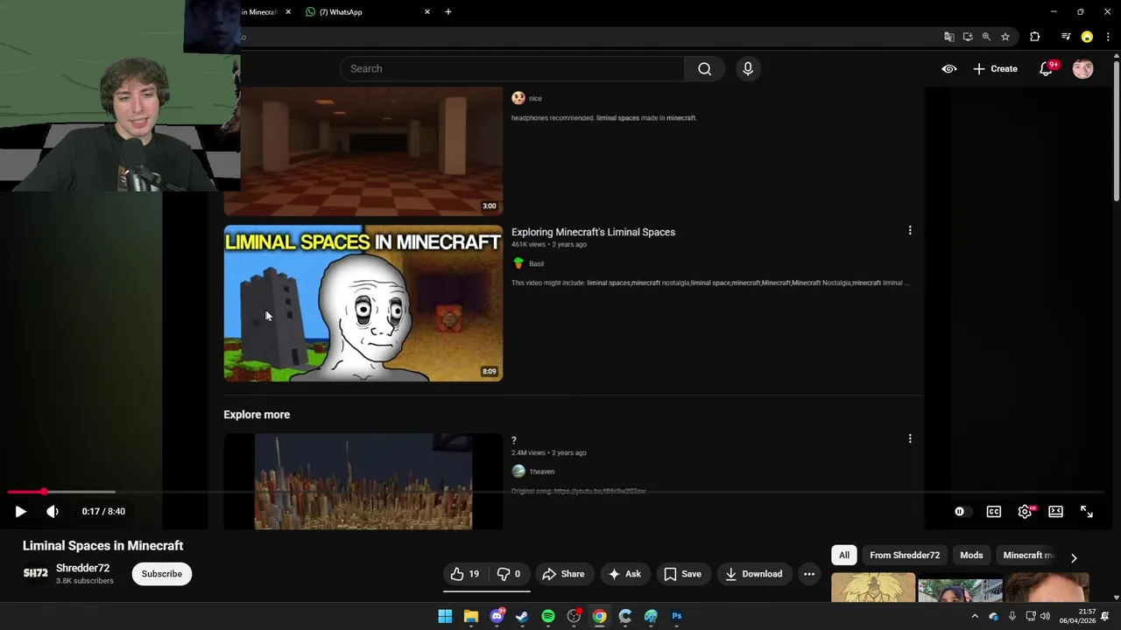Save video to a playlist
The height and width of the screenshot is (630, 1121).
pyautogui.click(x=682, y=574)
